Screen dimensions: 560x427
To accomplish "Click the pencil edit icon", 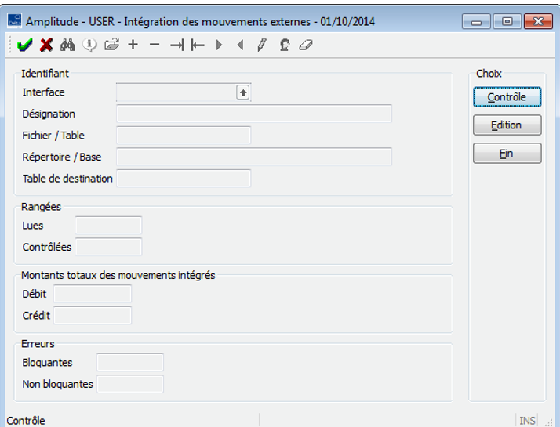I will 262,45.
